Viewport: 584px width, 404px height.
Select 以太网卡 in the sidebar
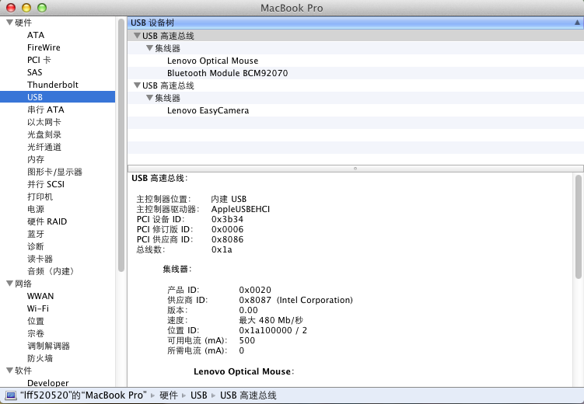pyautogui.click(x=44, y=122)
